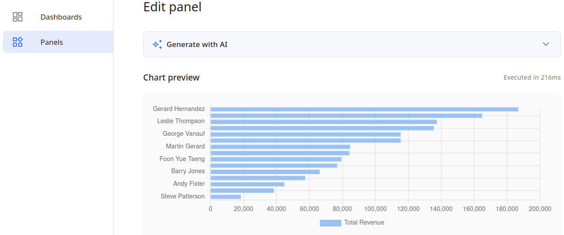Click the Martin Gerard revenue bar

click(x=280, y=147)
